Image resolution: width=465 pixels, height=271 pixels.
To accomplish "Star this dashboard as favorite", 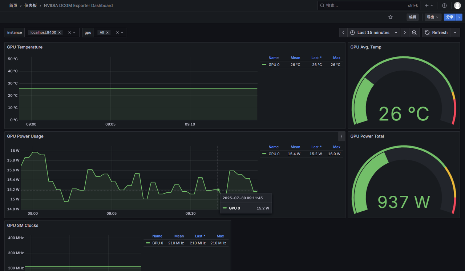I will [x=391, y=17].
